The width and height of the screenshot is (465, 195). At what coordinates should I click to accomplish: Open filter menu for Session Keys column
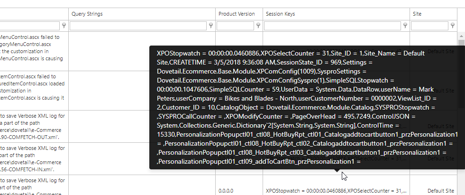(405, 26)
